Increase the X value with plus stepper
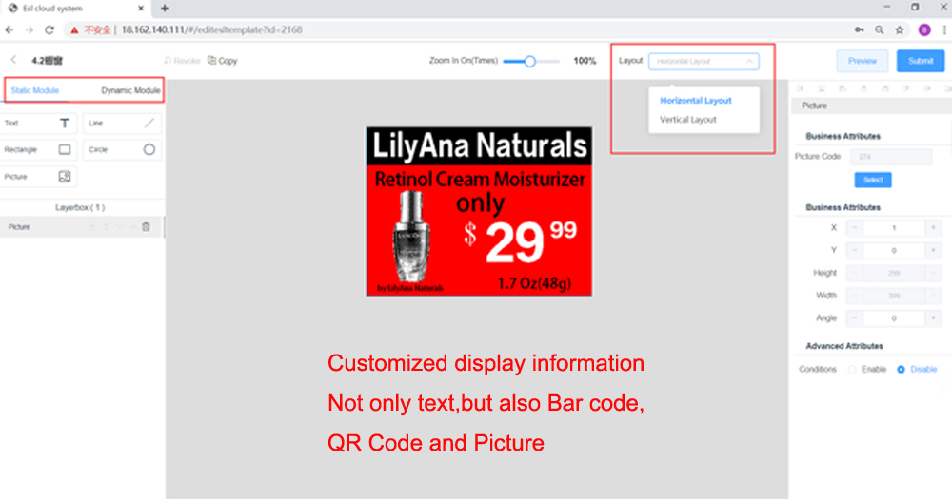952x499 pixels. pos(933,228)
